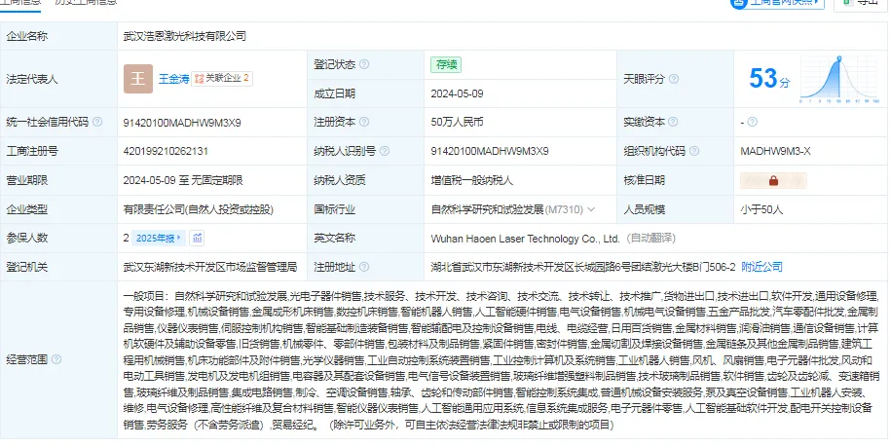
Task: Click the (自动翻译) note after English name
Action: point(650,239)
